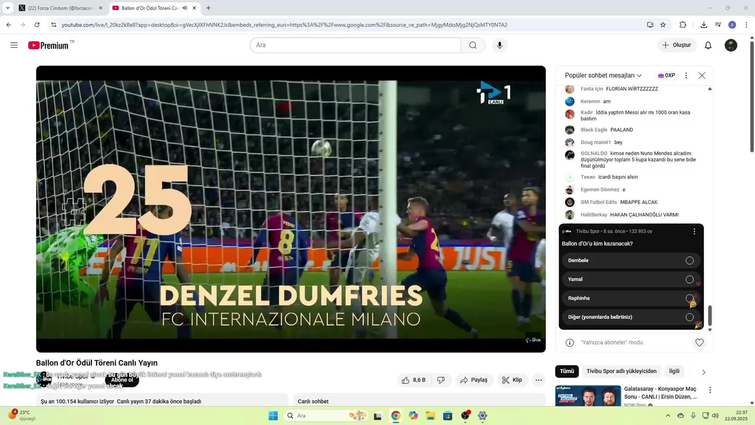Click video title Ballon d'Or Ödül Töreni Canlı Yayın

point(97,363)
